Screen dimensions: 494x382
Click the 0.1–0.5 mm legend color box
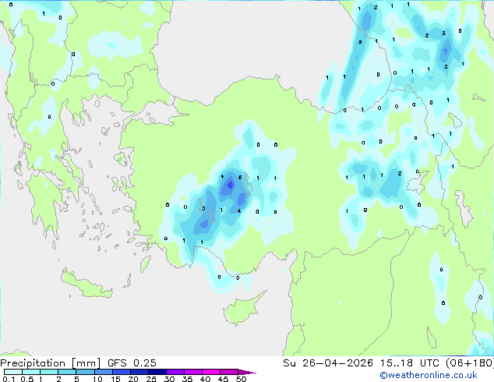(13, 372)
